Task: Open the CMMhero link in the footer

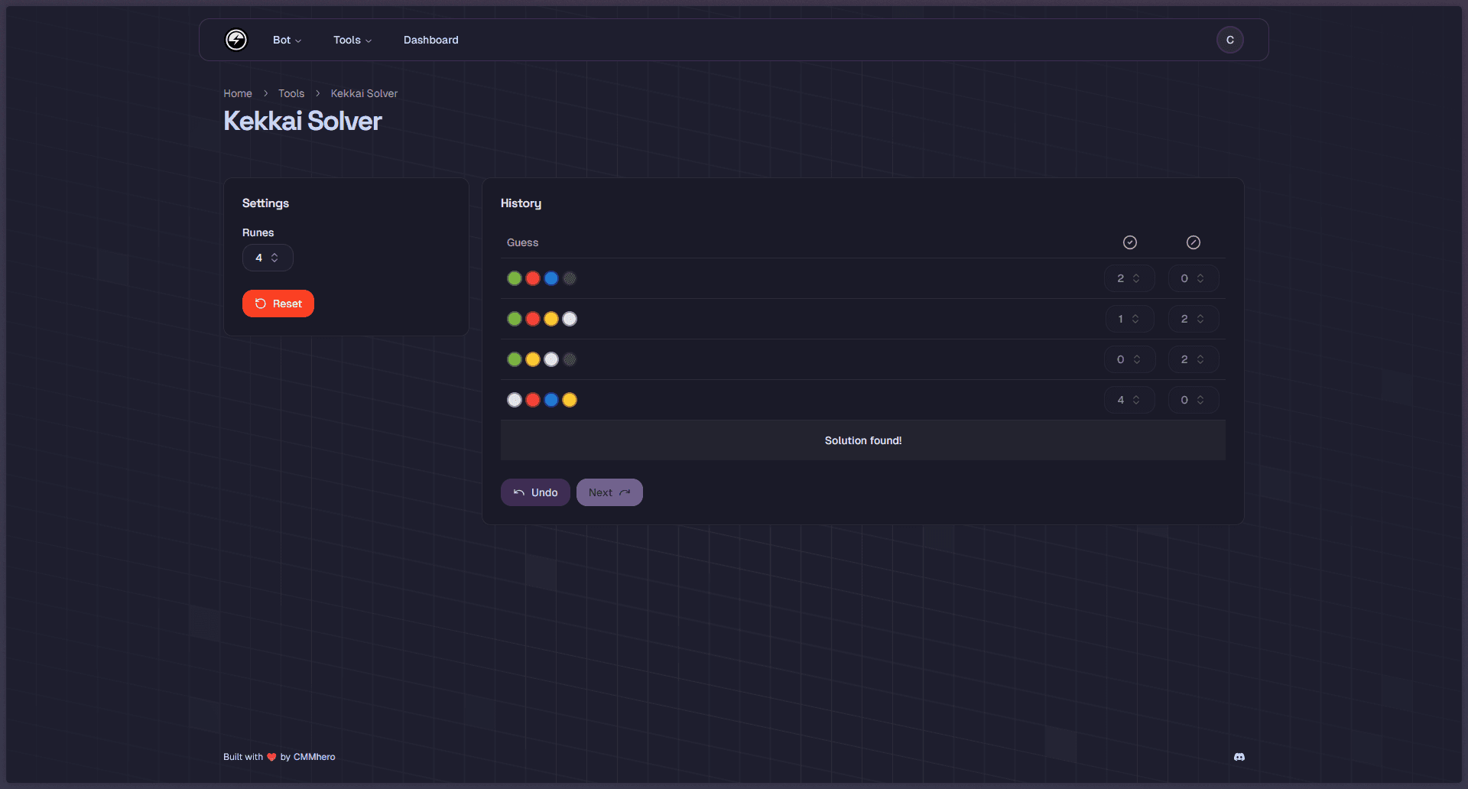Action: pos(314,757)
